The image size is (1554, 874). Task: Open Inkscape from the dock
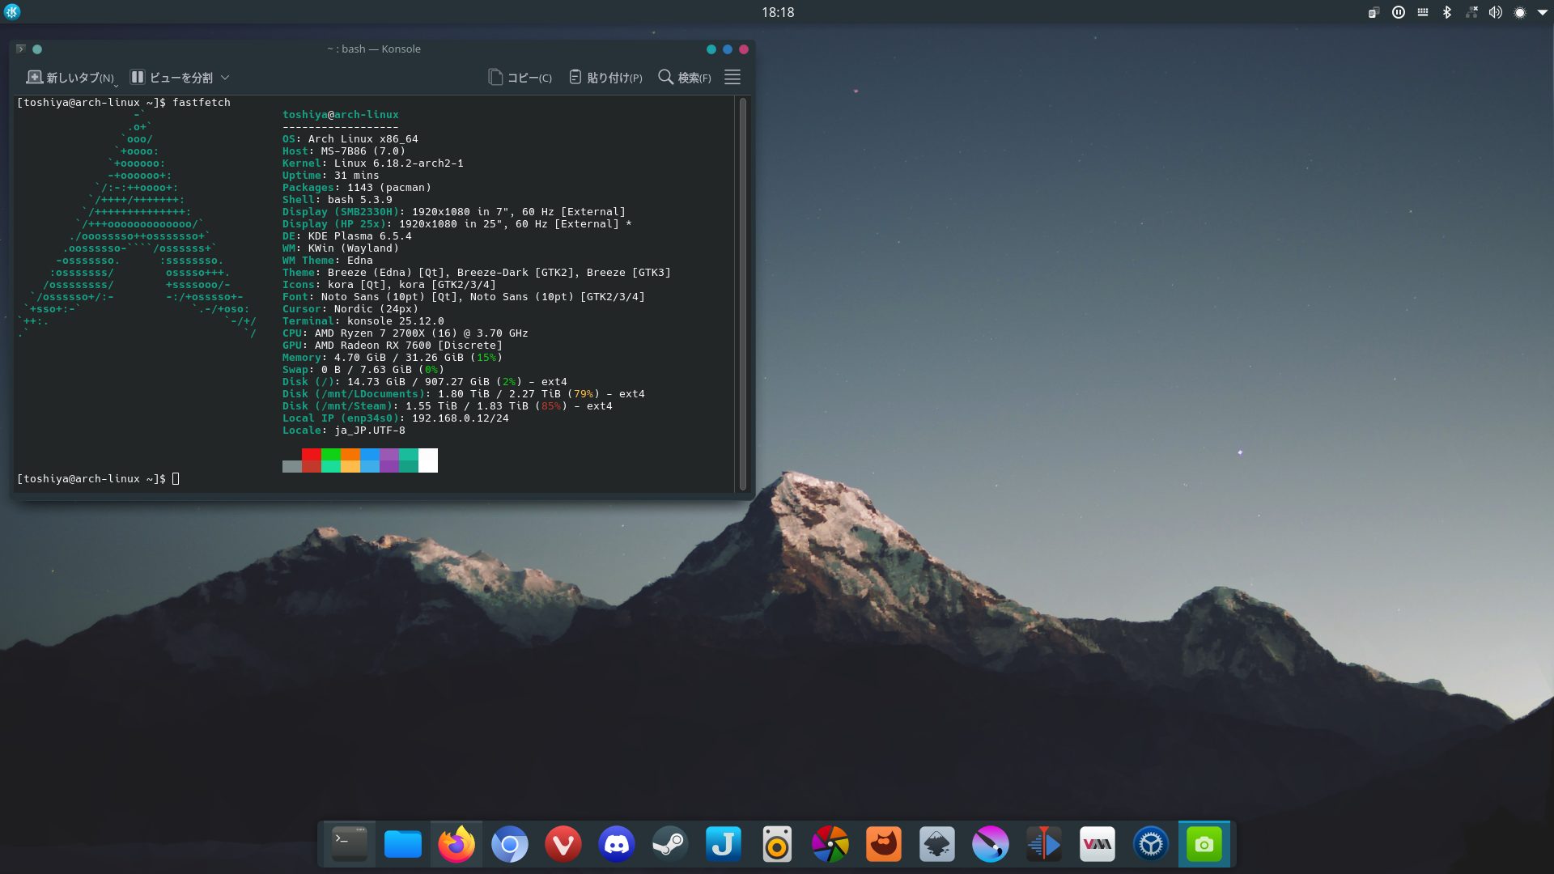[x=937, y=845]
